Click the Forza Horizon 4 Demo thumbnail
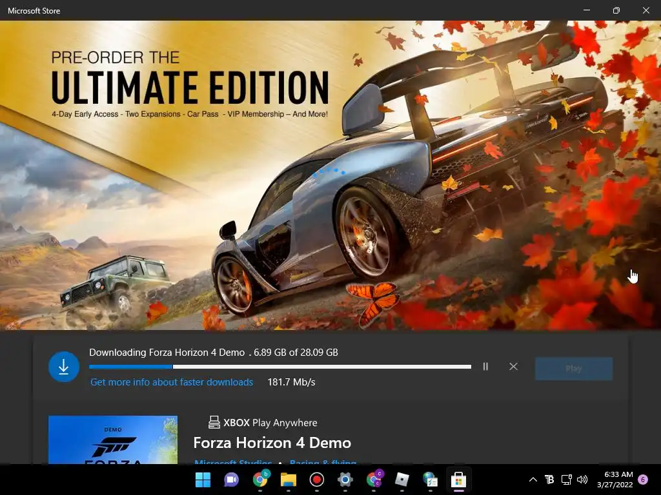Viewport: 661px width, 495px height. click(x=113, y=440)
